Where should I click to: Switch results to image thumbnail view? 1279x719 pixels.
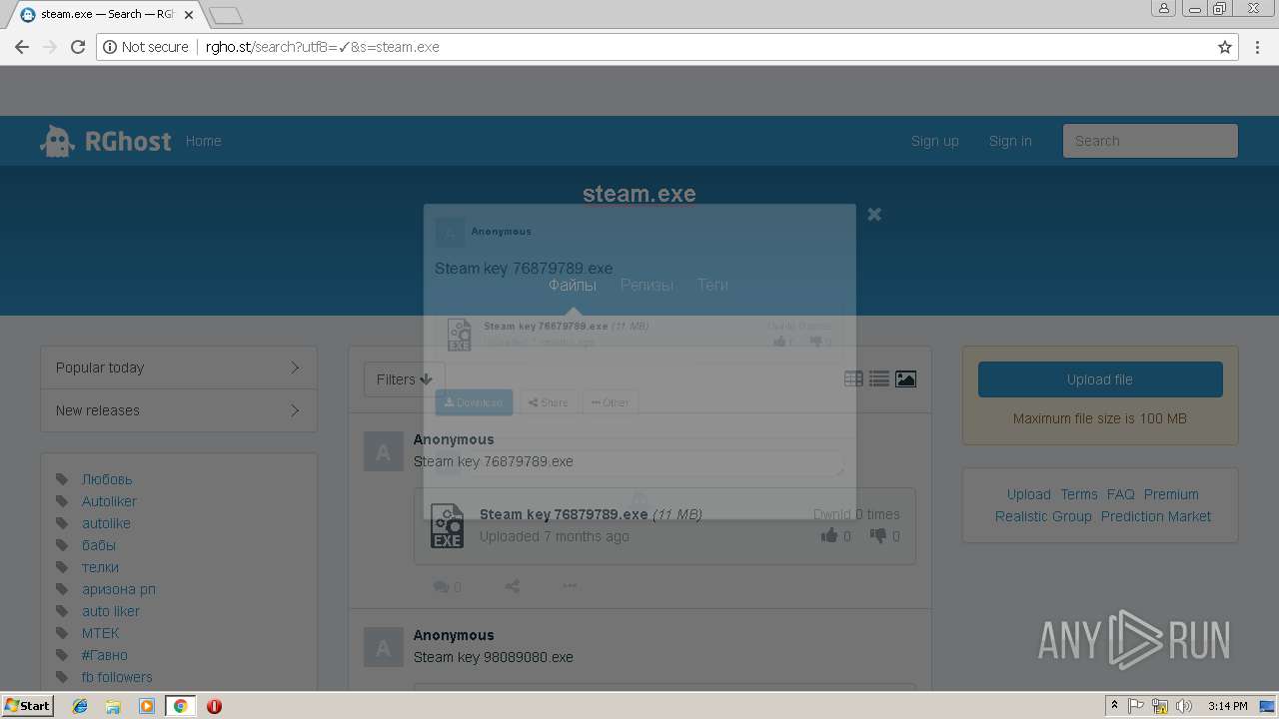coord(905,378)
